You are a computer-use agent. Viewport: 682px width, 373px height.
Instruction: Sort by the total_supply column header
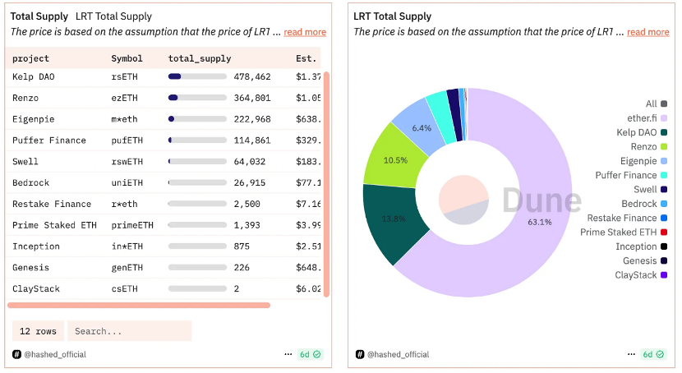(x=200, y=58)
